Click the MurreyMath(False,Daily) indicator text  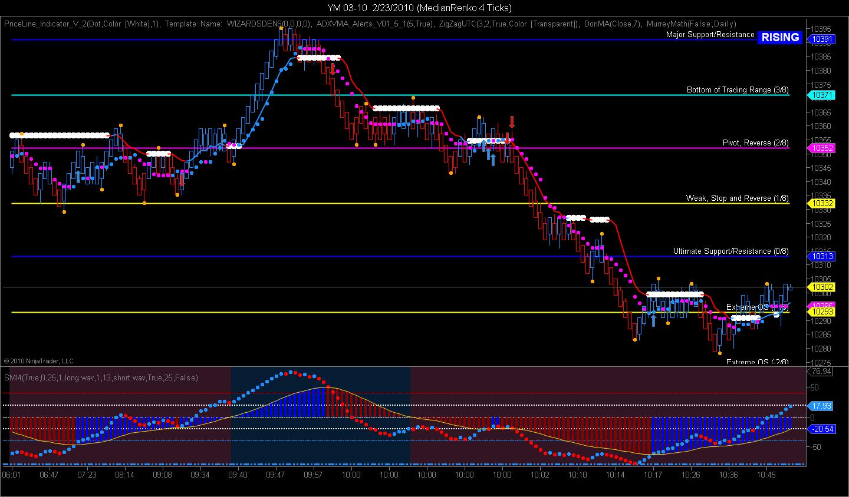coord(692,24)
